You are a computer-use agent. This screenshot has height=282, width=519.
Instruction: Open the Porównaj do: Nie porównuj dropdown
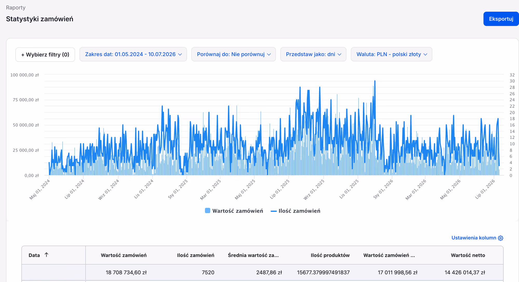coord(234,54)
